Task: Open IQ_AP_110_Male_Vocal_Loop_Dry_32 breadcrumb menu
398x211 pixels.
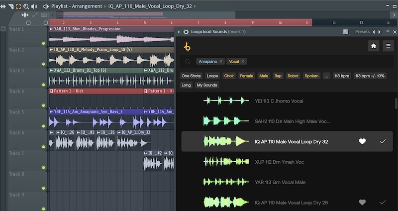Action: click(x=150, y=6)
